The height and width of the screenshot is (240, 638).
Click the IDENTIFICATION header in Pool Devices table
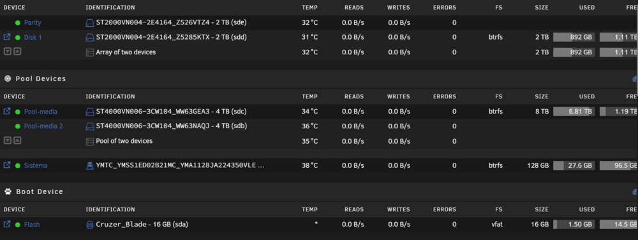pyautogui.click(x=110, y=97)
